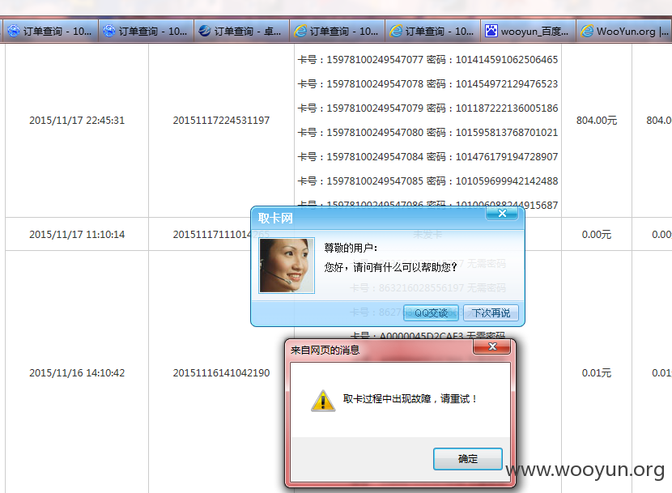
Task: Click order number 20151116141042190
Action: 221,373
